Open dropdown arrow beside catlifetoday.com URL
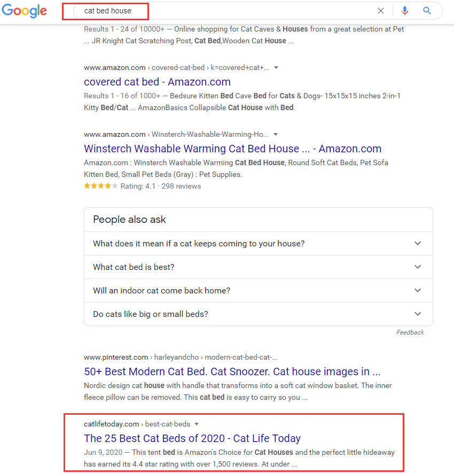This screenshot has width=454, height=473. [x=197, y=424]
